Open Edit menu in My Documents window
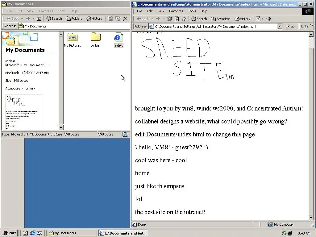The width and height of the screenshot is (316, 237). click(x=19, y=11)
